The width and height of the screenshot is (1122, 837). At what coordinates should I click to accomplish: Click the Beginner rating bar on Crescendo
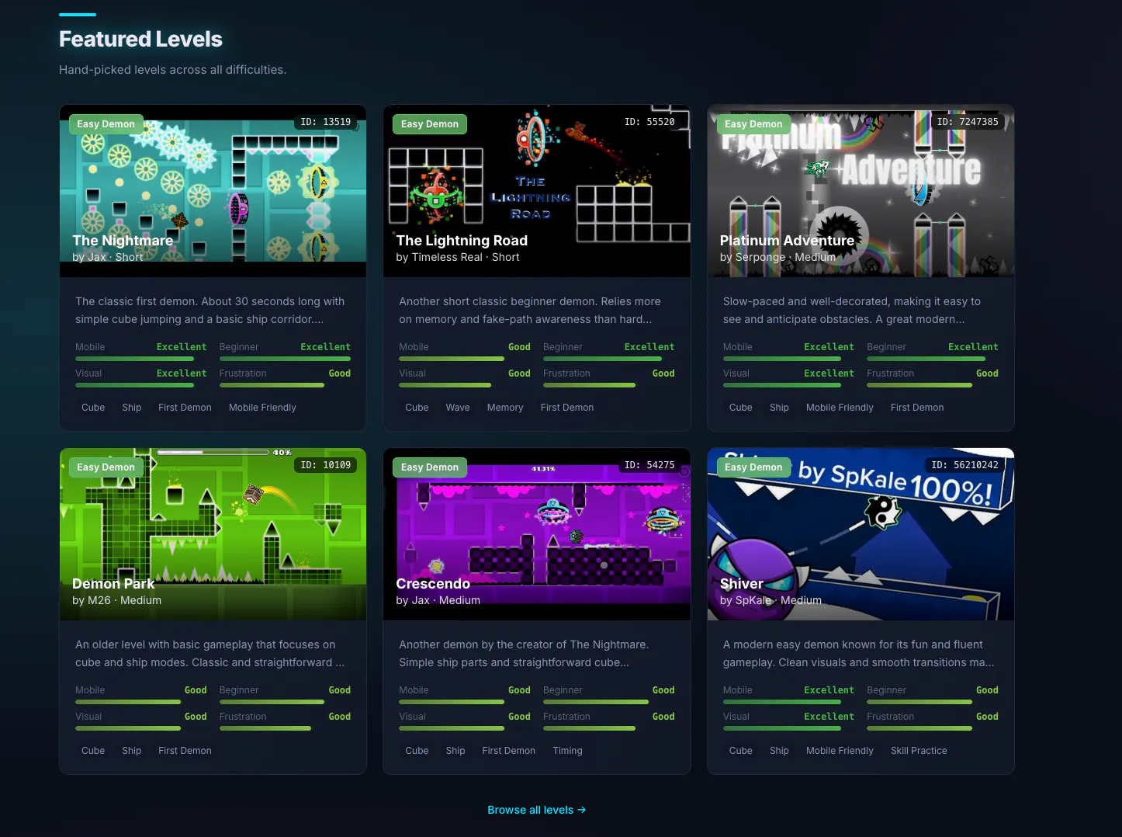tap(609, 702)
